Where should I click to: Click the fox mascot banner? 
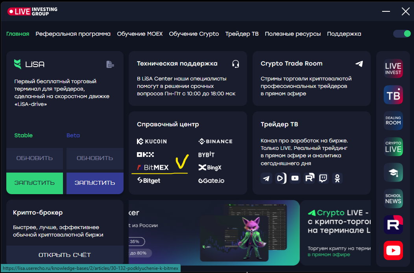(214, 233)
